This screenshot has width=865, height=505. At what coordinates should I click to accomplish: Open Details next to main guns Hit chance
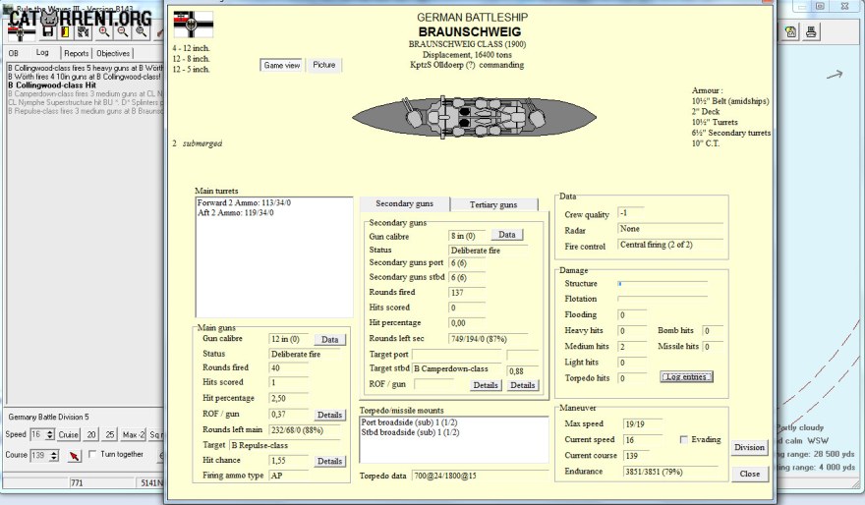330,461
